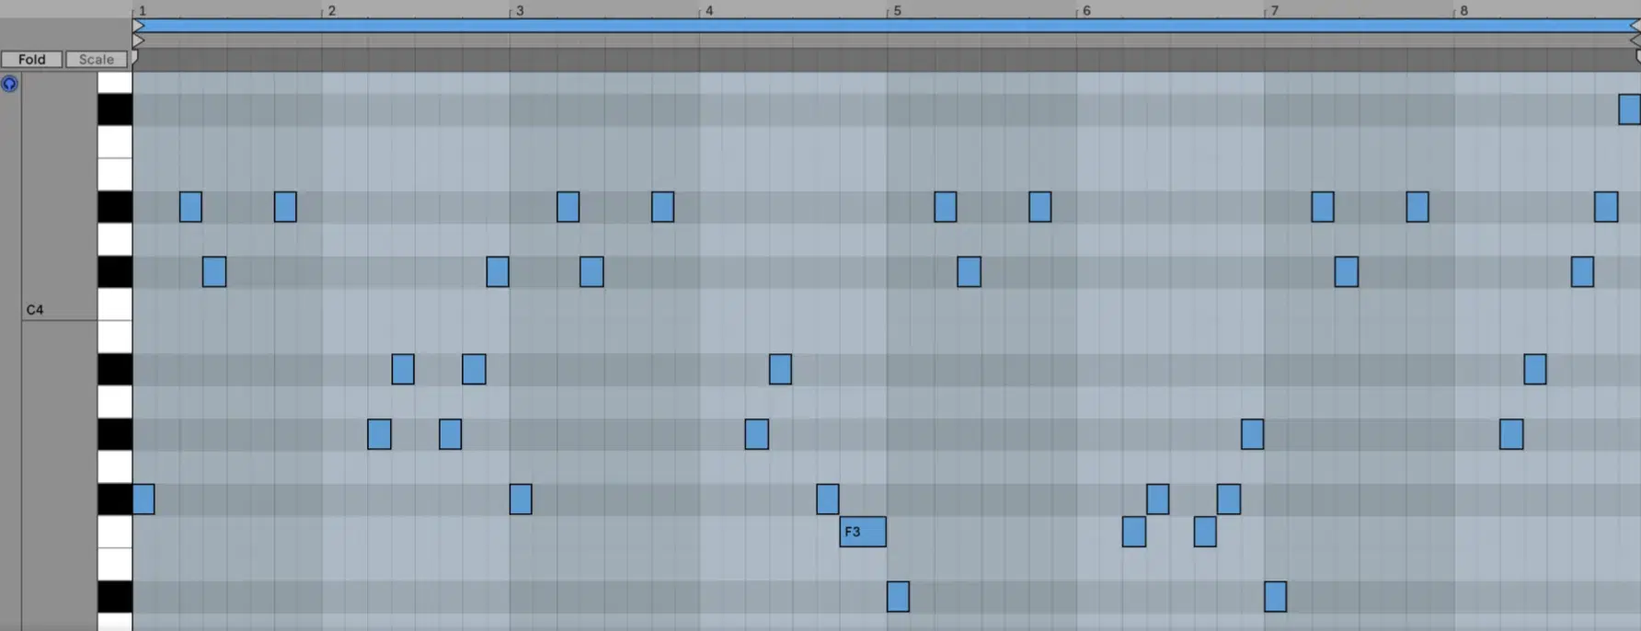1641x631 pixels.
Task: Jump to bar 3 on the ruler
Action: [520, 10]
